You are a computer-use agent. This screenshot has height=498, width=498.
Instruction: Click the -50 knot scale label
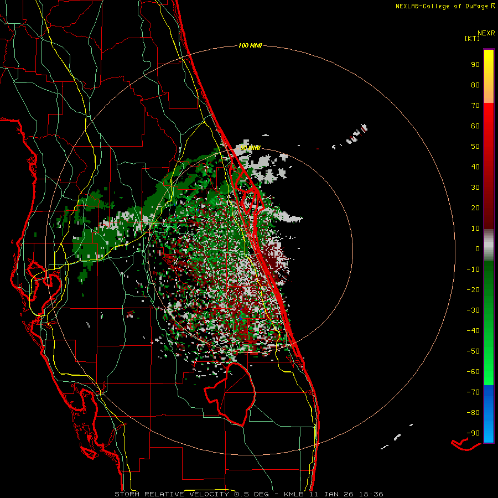(x=473, y=351)
